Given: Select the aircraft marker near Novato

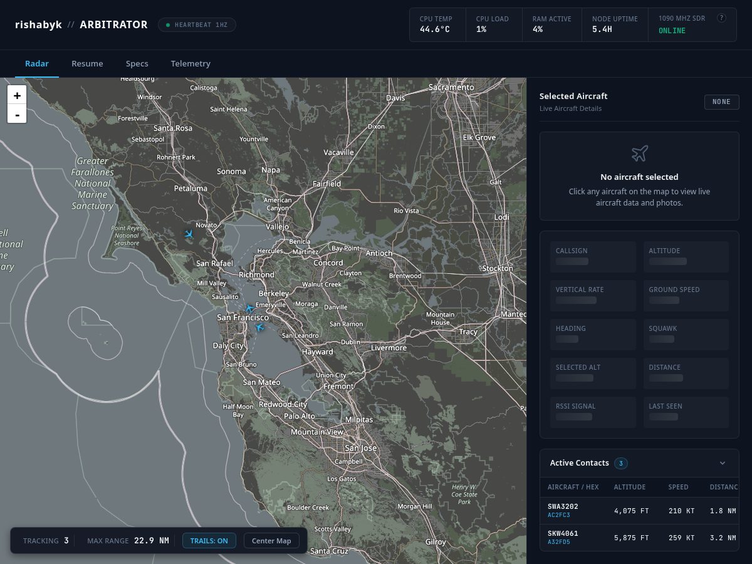Looking at the screenshot, I should (189, 234).
